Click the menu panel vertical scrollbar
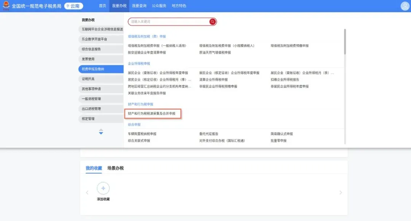 click(345, 42)
